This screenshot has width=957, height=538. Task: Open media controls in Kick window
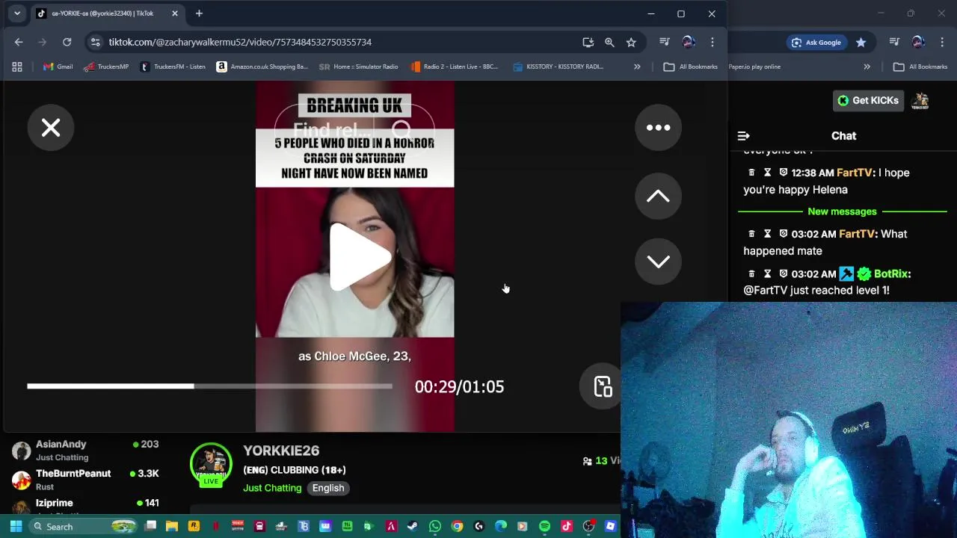tap(894, 43)
